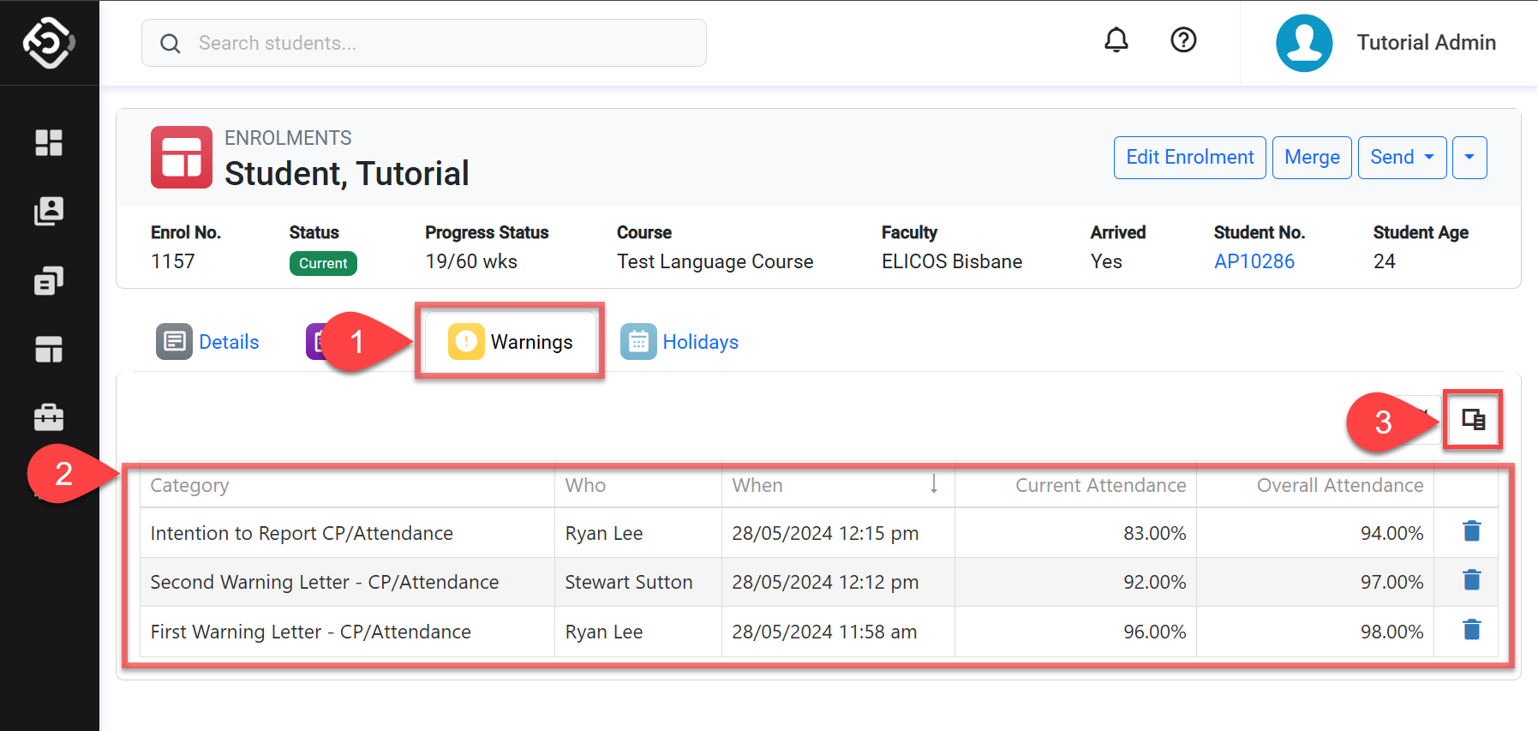1538x731 pixels.
Task: Click the Edit Enrolment button
Action: (1189, 158)
